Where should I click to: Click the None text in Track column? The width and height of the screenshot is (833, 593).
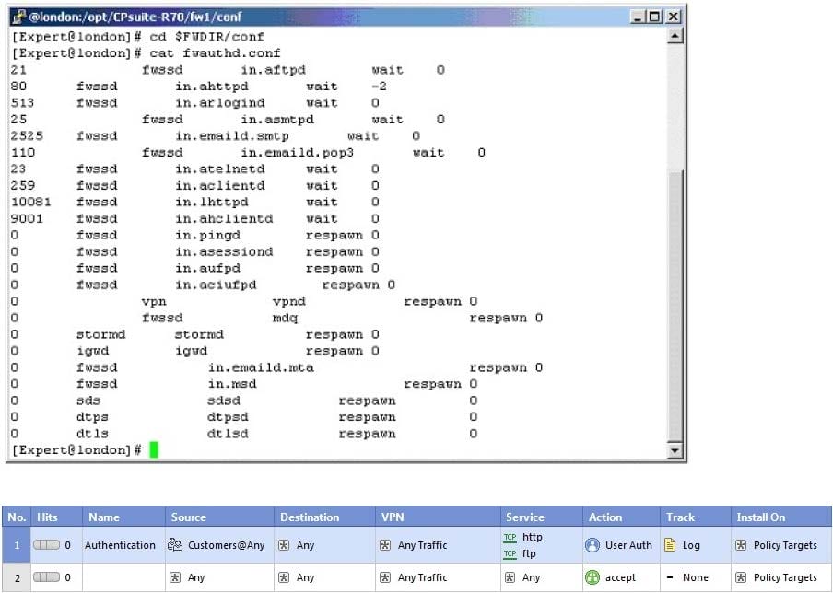click(x=695, y=577)
